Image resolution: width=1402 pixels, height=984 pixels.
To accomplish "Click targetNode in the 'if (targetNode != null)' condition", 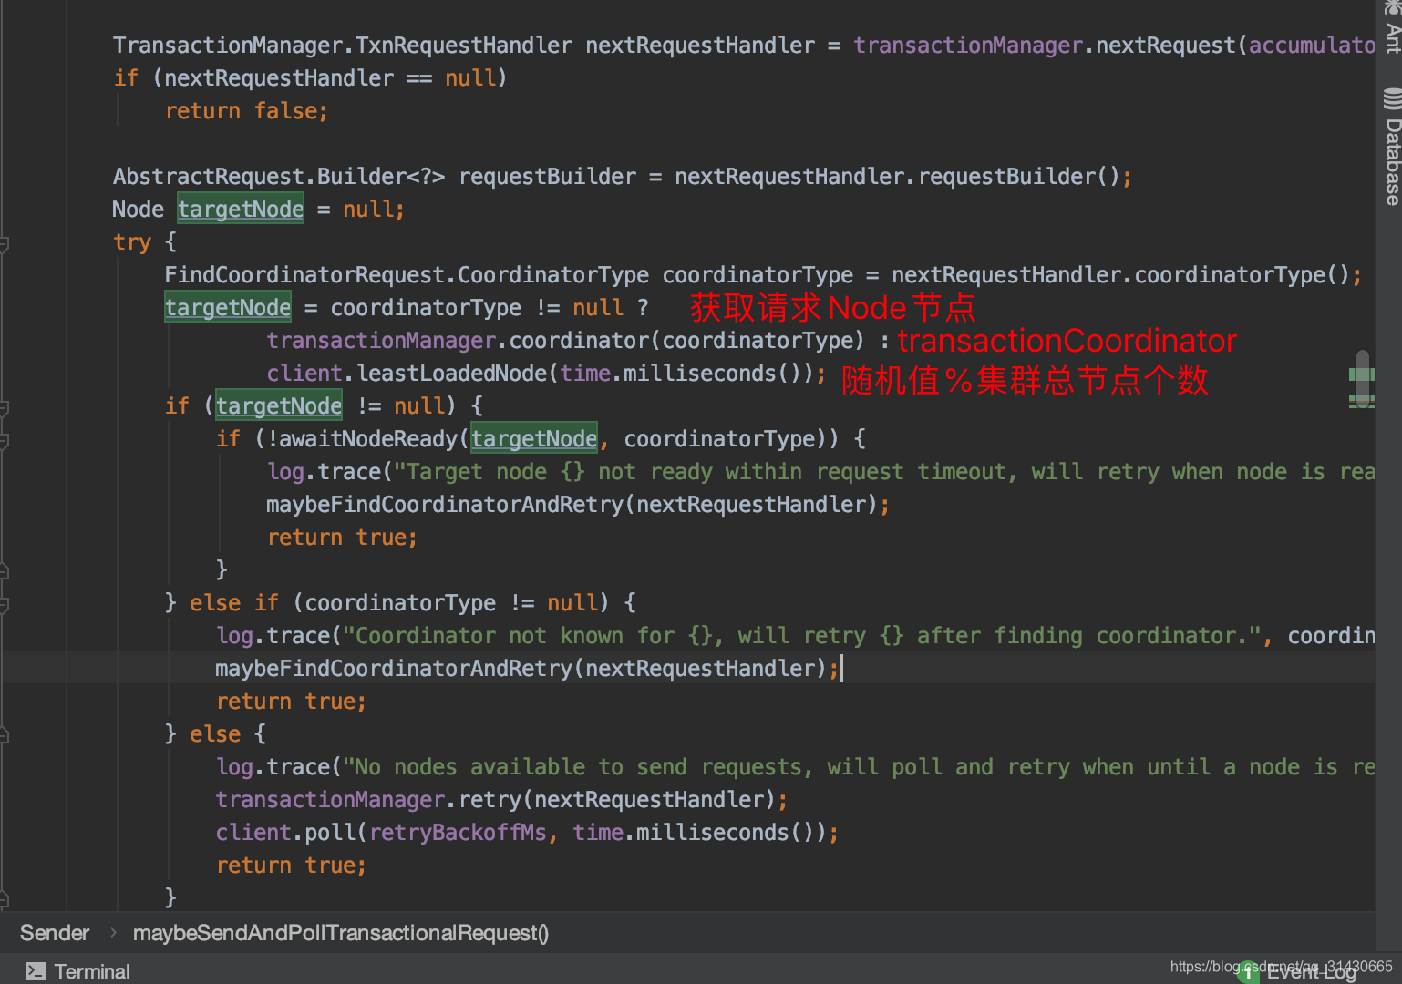I will 279,406.
